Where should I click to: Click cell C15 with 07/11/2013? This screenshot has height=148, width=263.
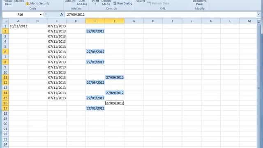coord(57,98)
